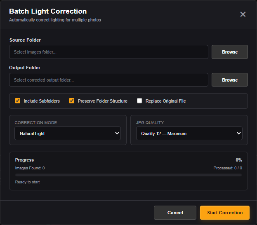This screenshot has width=257, height=225.
Task: Click the 'Source Folder' label
Action: coord(25,40)
